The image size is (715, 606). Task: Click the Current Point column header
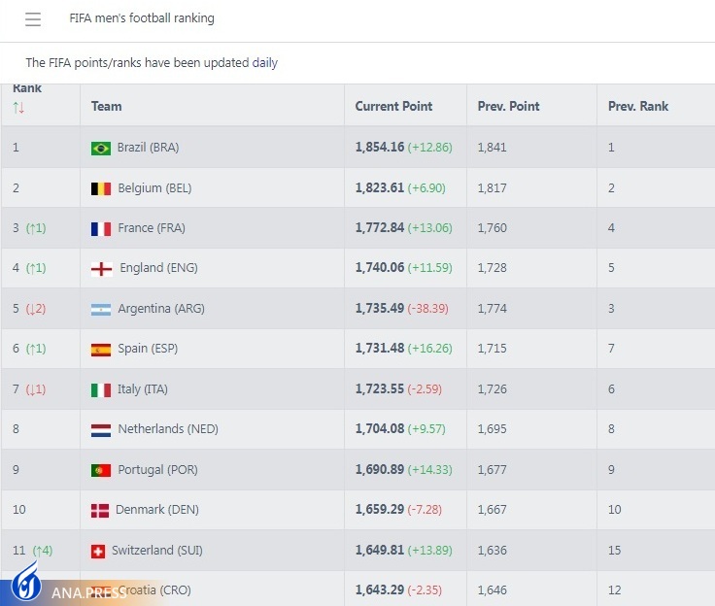[393, 106]
